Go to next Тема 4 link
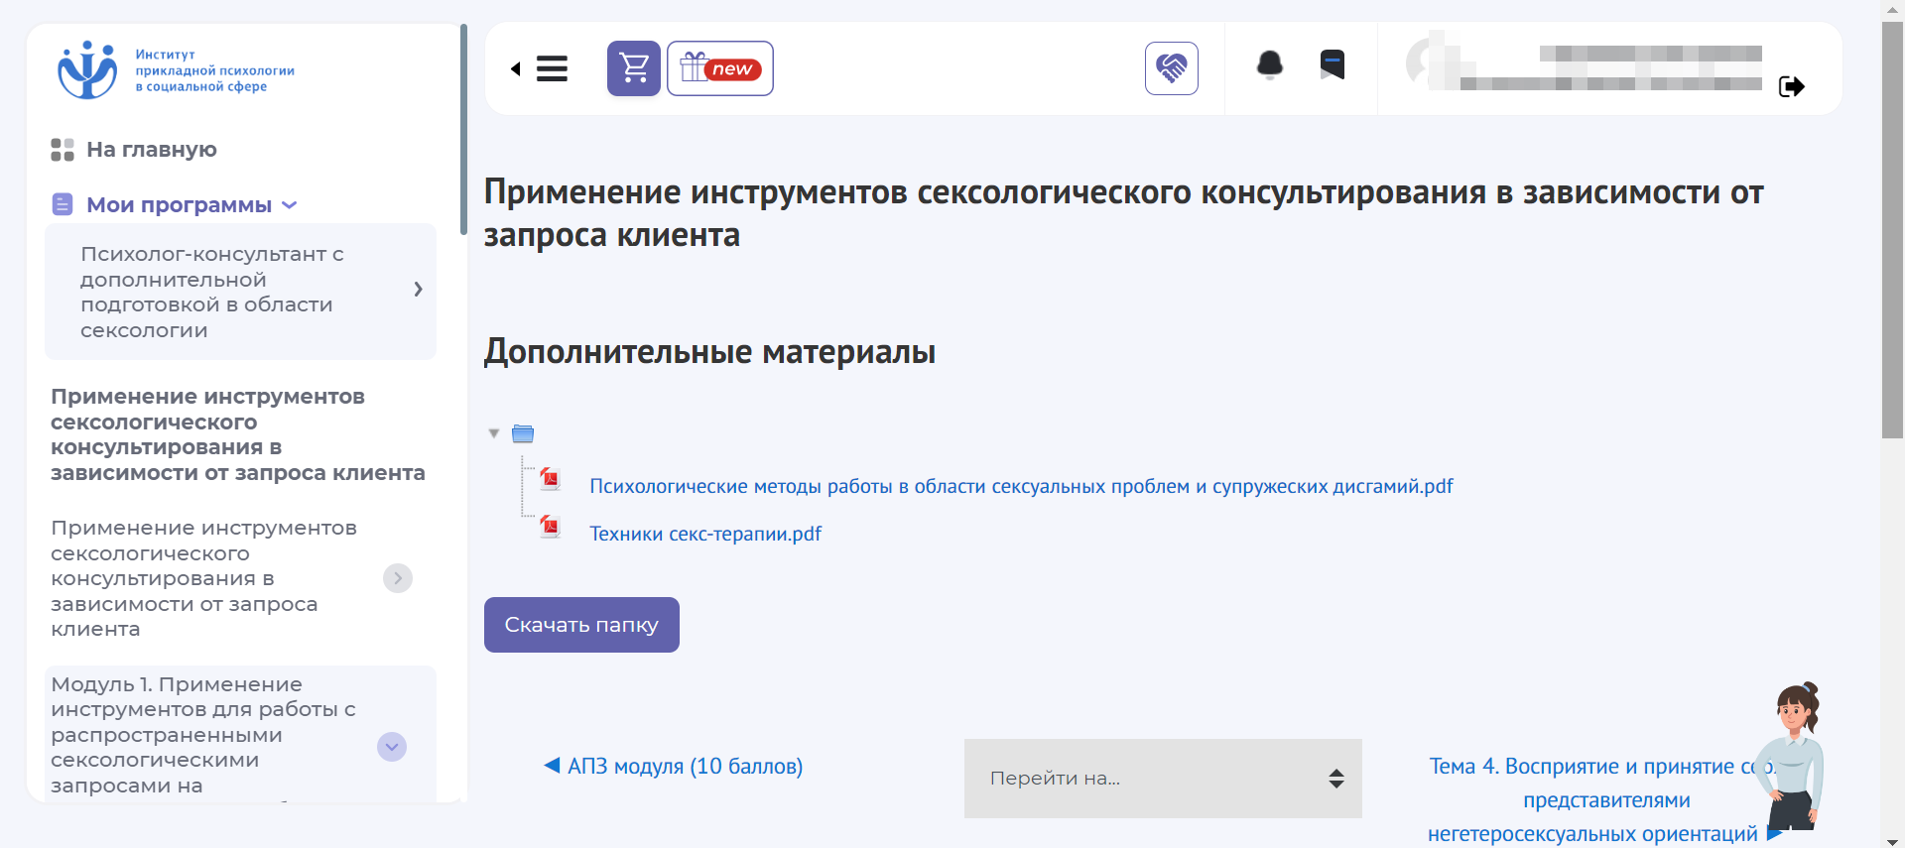 coord(1605,799)
